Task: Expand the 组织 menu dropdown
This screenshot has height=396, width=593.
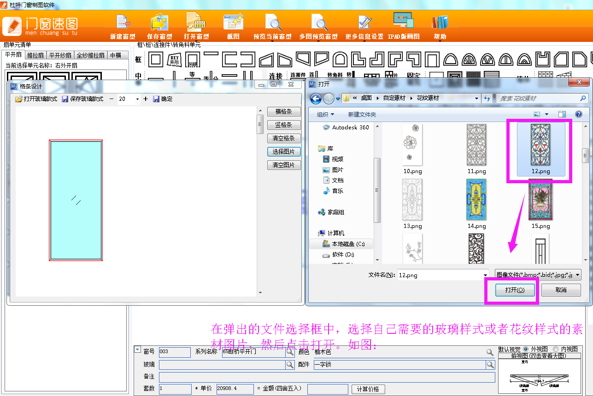Action: [x=326, y=114]
